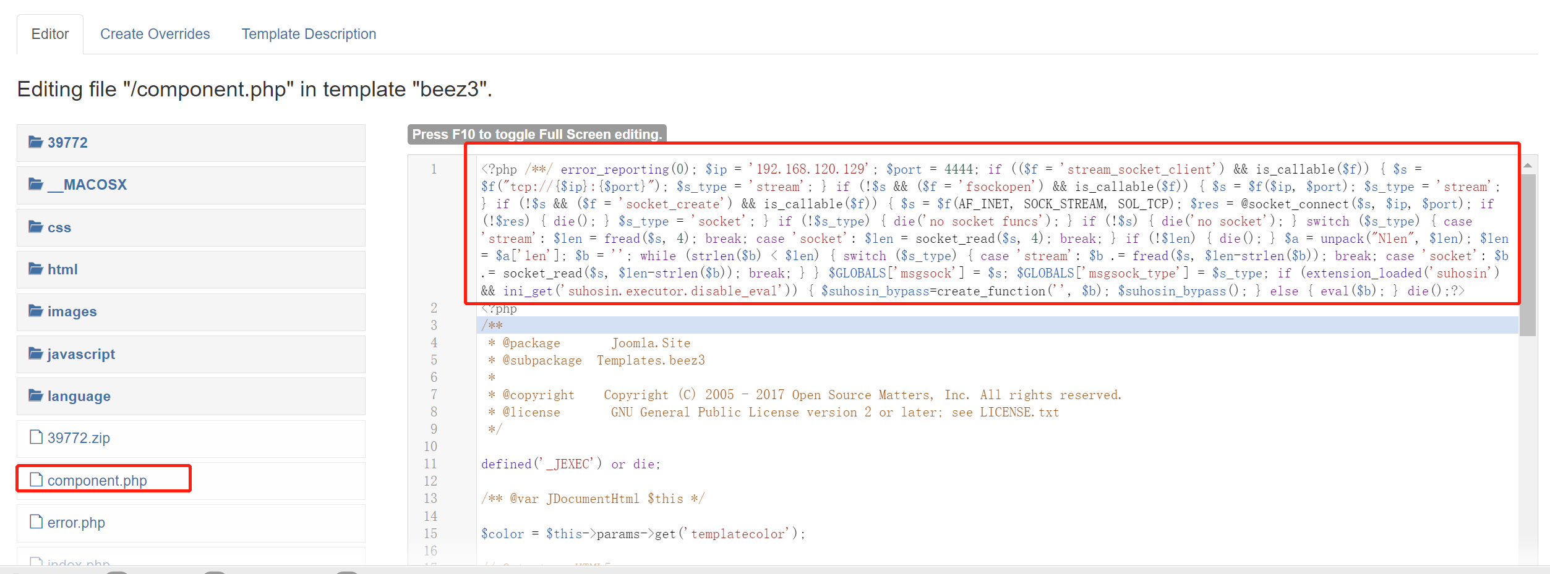
Task: Click the css folder icon
Action: pos(36,226)
